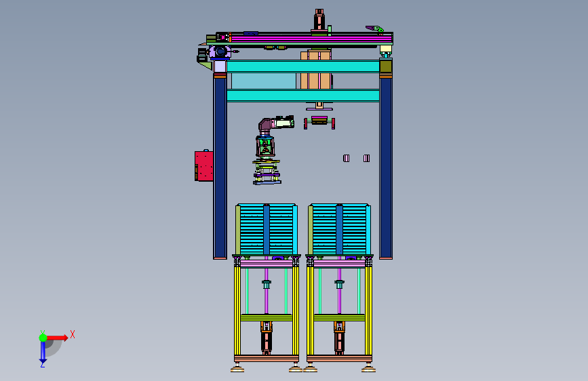Select the olive block atop the right column
Screen dimensions: 588x381
tap(385, 66)
